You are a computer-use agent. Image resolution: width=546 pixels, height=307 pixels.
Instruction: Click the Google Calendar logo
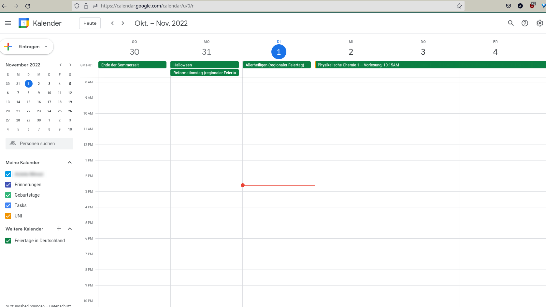click(x=24, y=23)
